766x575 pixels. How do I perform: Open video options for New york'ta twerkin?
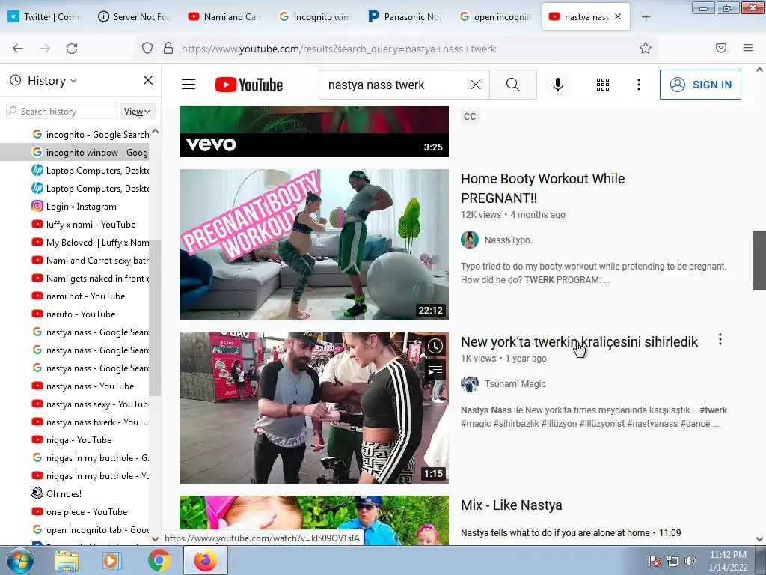point(720,339)
